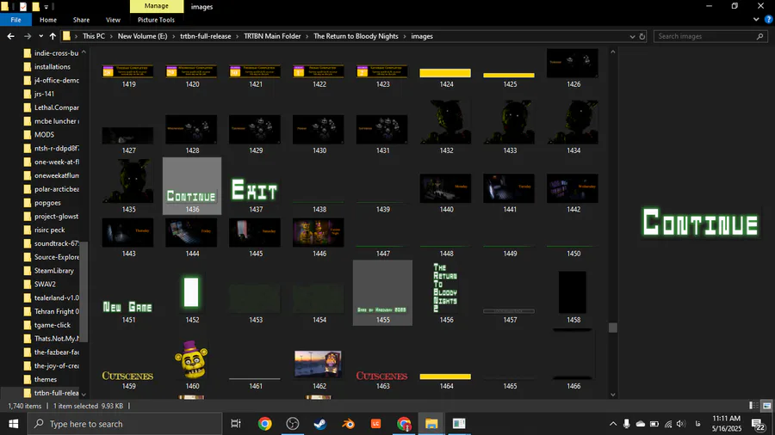Select Springtrap silhouette image 1432

point(446,123)
